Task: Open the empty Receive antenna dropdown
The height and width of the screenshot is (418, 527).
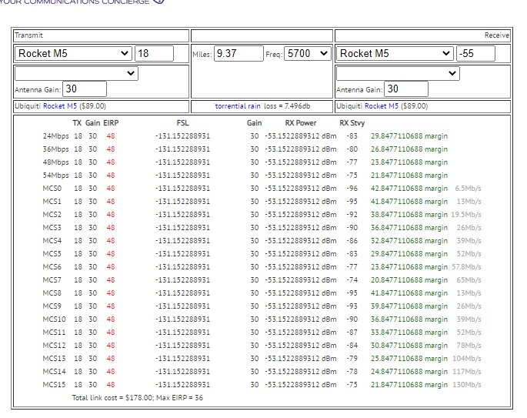Action: (398, 73)
